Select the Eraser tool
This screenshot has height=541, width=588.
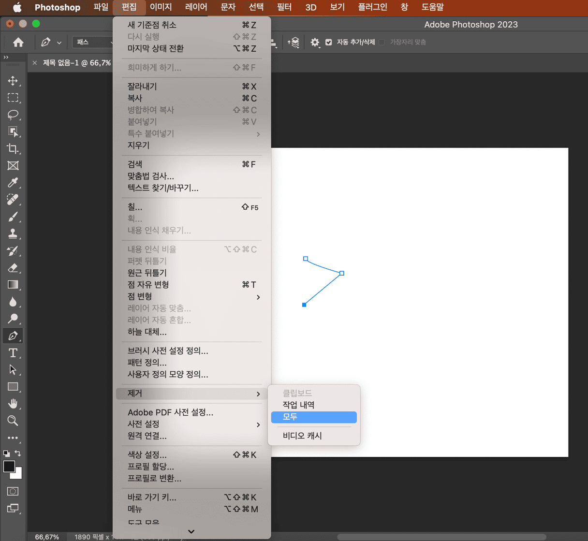[13, 268]
